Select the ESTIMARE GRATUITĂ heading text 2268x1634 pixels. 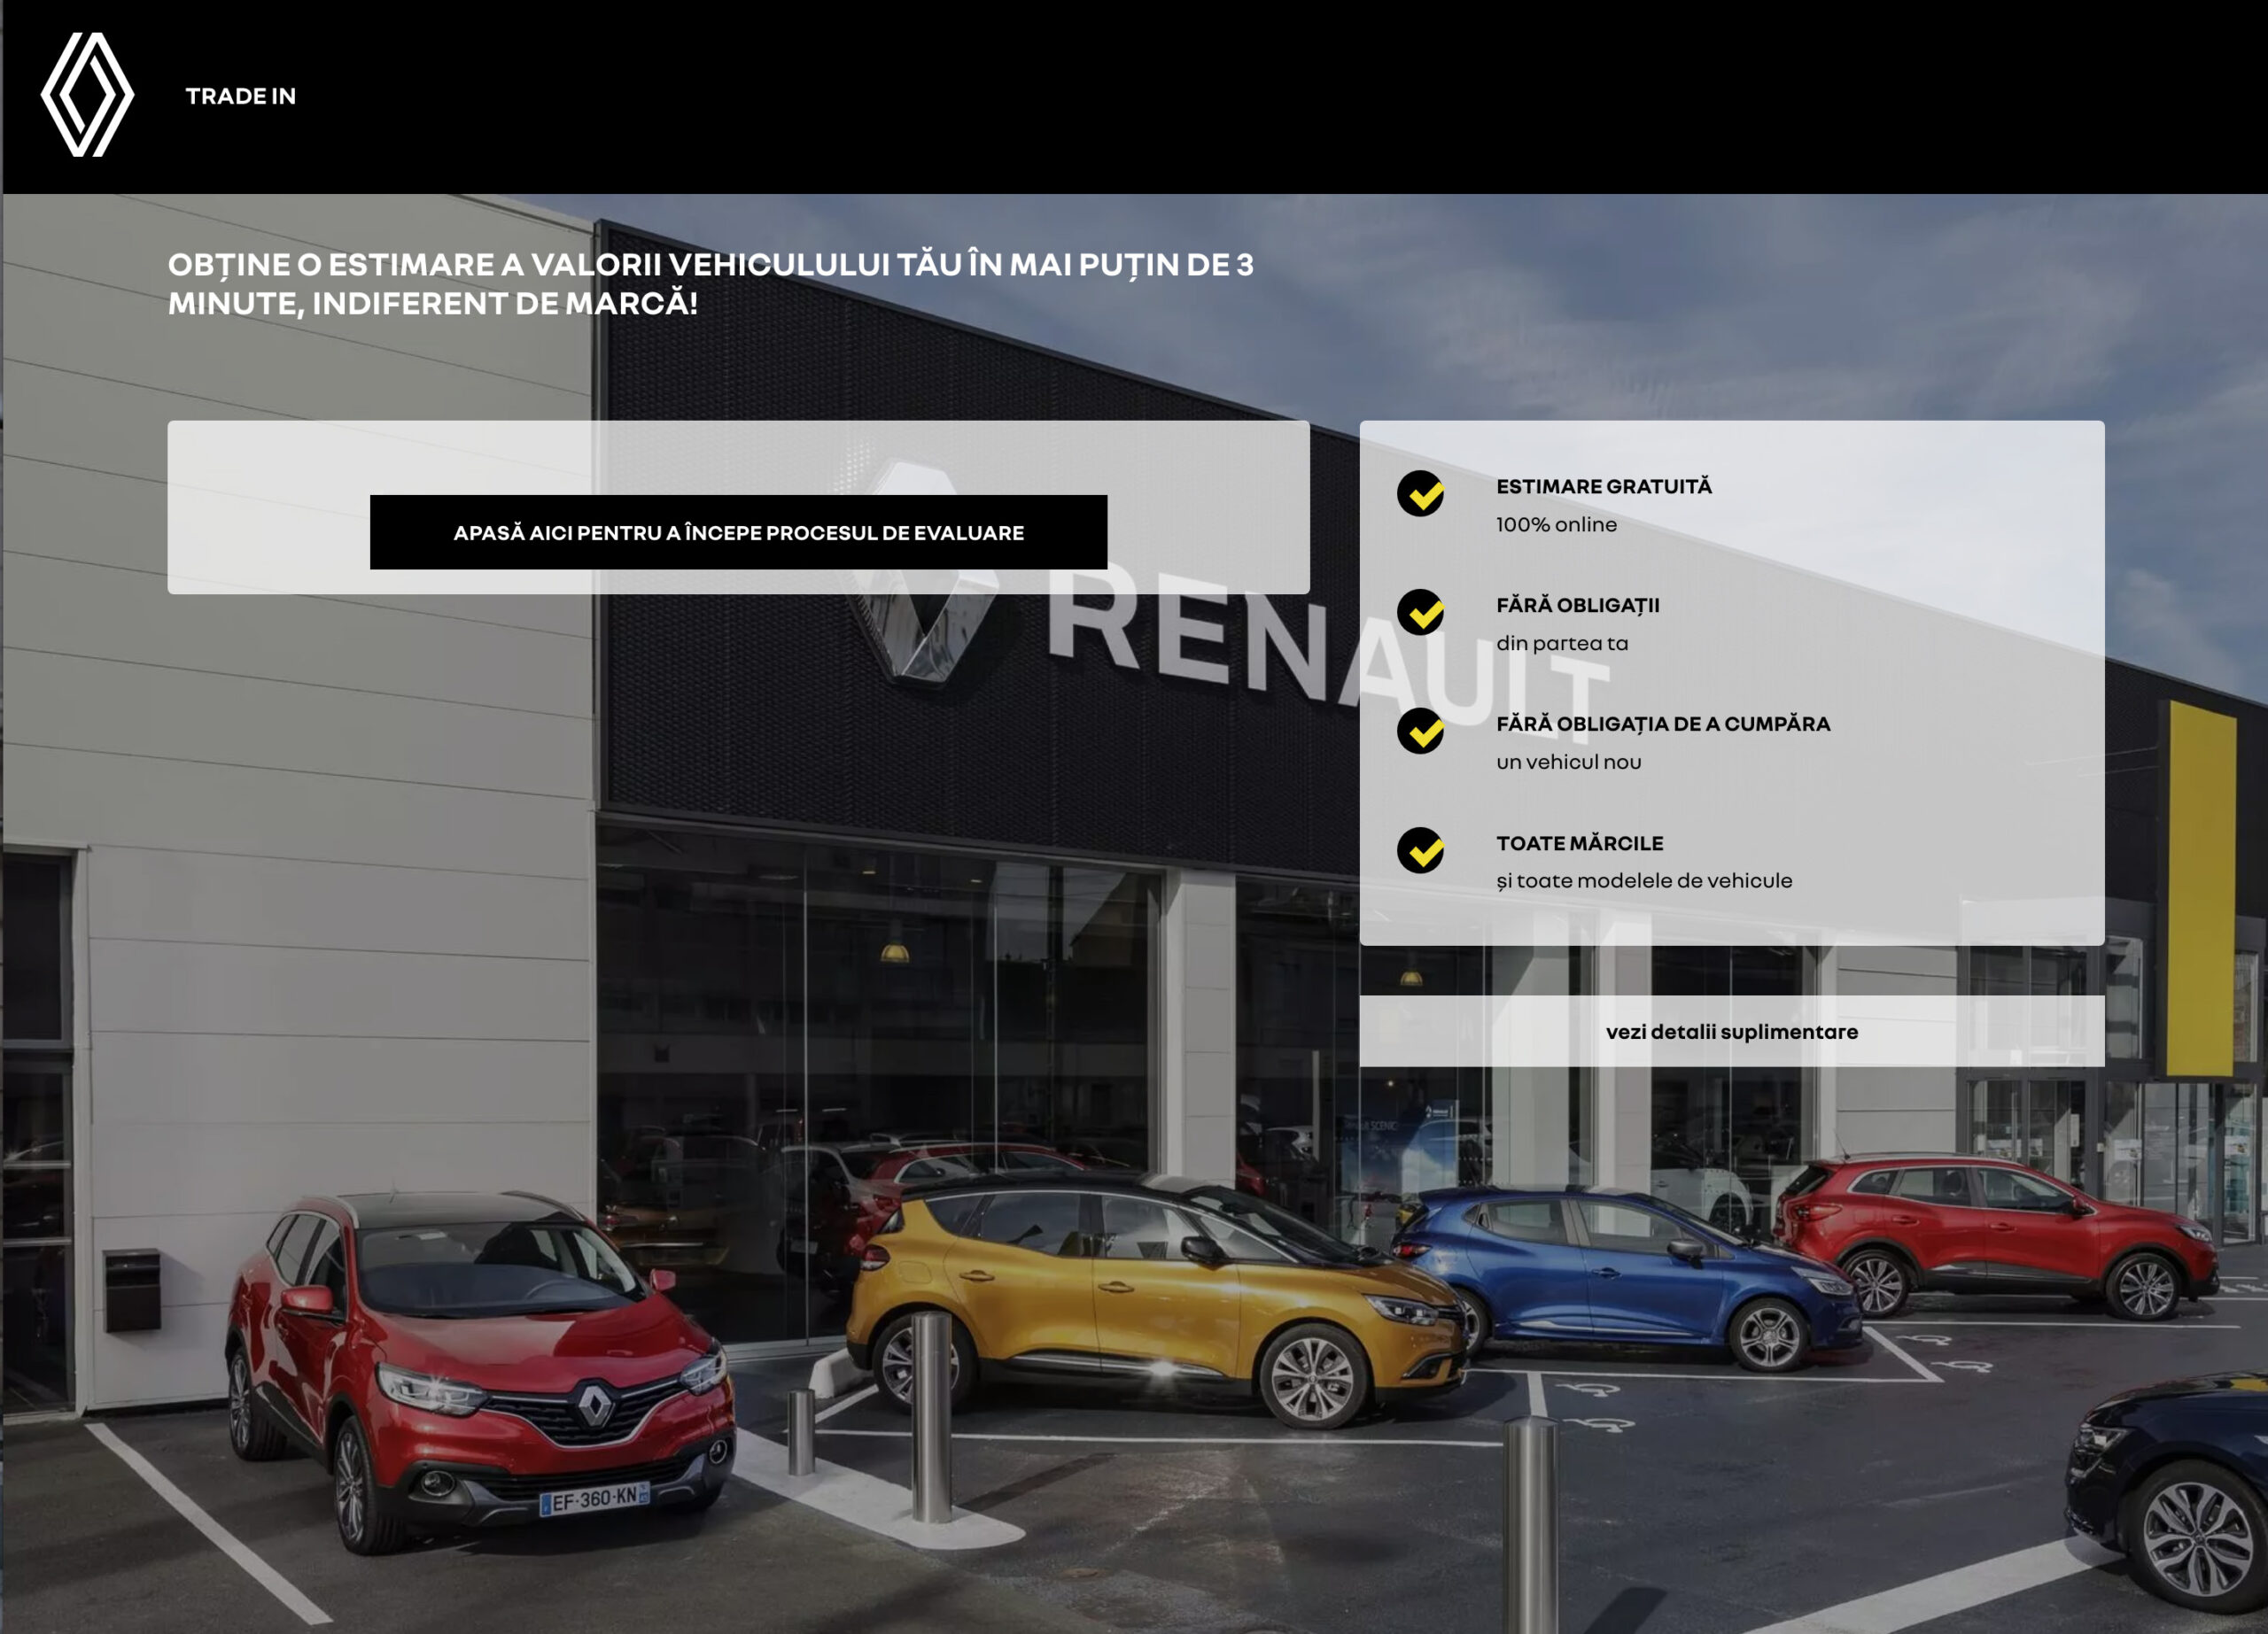tap(1603, 487)
